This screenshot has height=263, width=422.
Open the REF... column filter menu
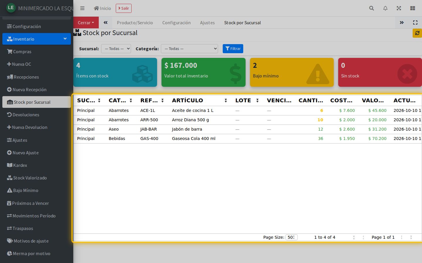[163, 101]
